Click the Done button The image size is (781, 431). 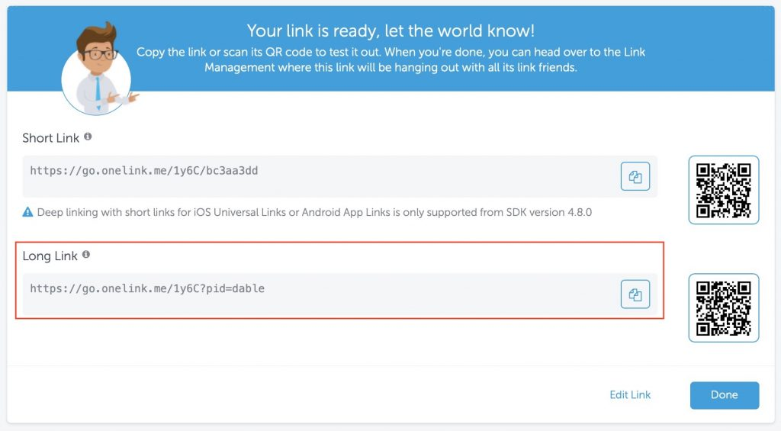tap(725, 395)
